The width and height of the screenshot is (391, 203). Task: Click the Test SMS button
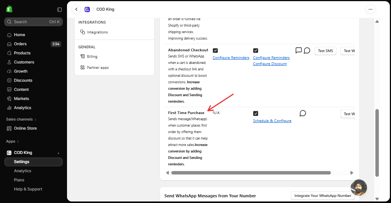pos(326,51)
